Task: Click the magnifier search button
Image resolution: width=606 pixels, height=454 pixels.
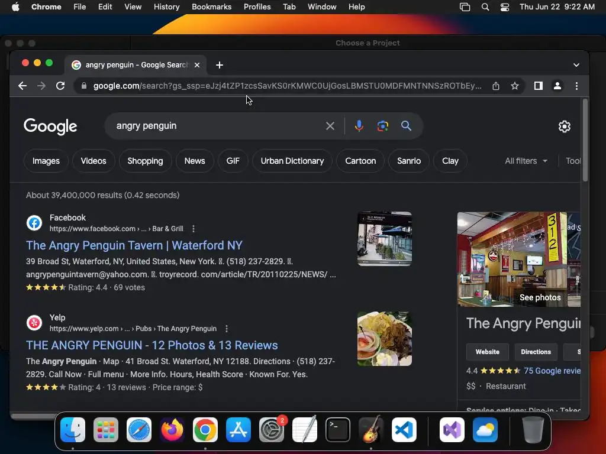Action: [406, 125]
